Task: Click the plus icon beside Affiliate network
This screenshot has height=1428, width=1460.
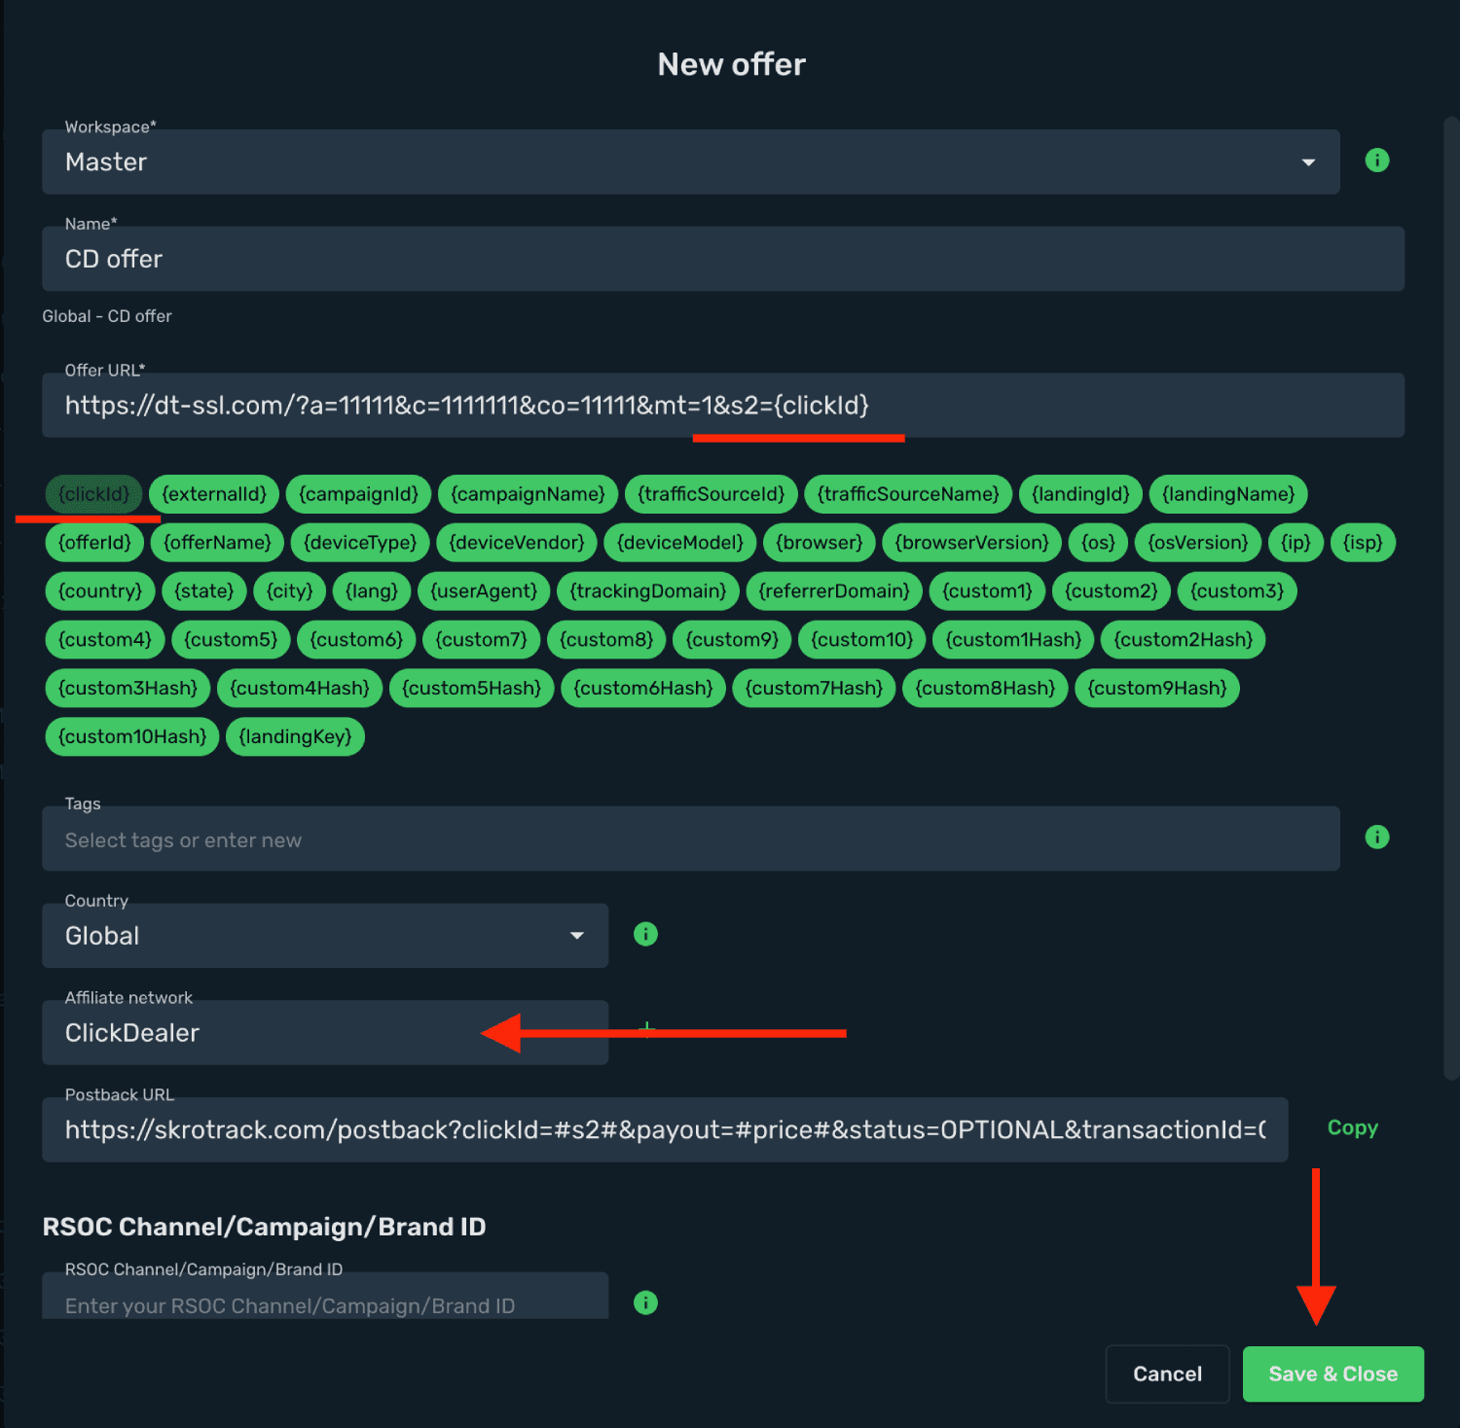Action: click(647, 1029)
